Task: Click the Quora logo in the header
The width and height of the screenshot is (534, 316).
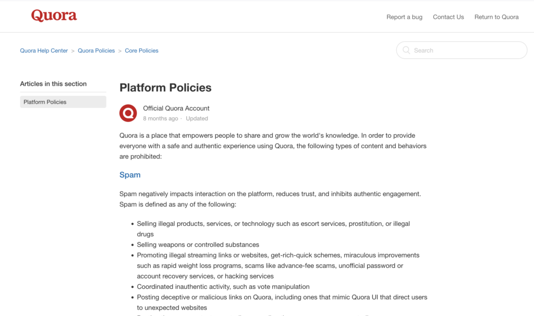Action: tap(54, 15)
